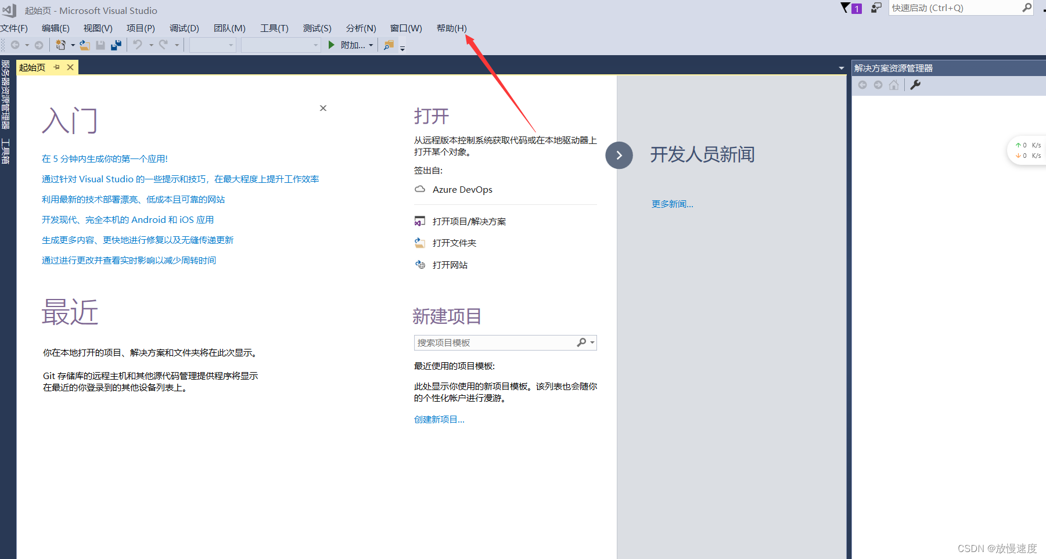Click the Android 和 iOS 应用 link
Screen dimensions: 1046x559
(x=128, y=219)
